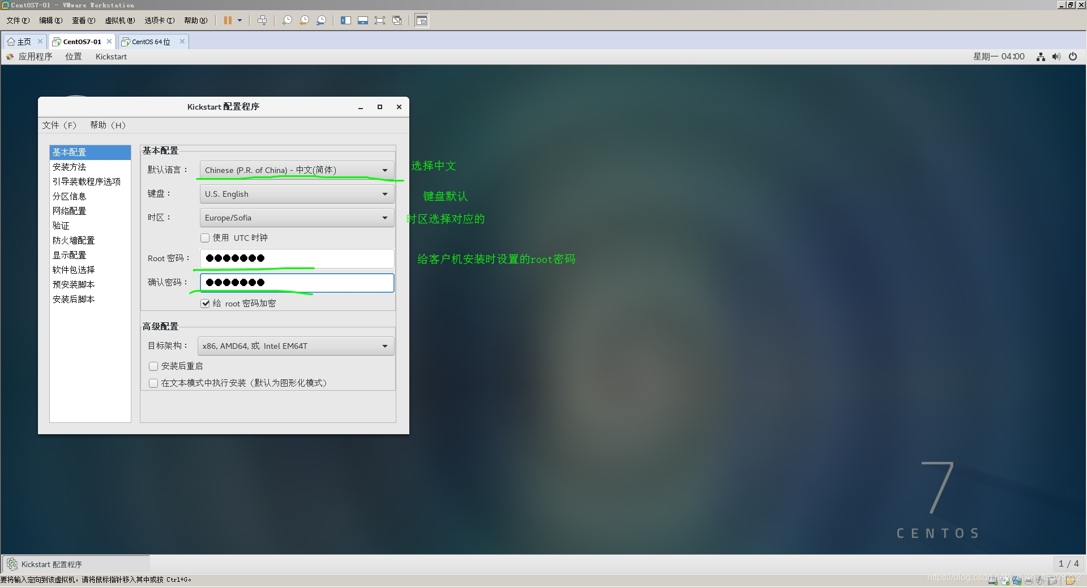
Task: Close the CentOS 64 位 tab
Action: click(182, 41)
